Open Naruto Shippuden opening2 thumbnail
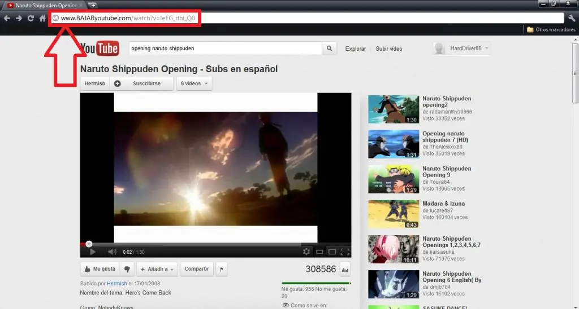Image resolution: width=579 pixels, height=309 pixels. tap(394, 109)
